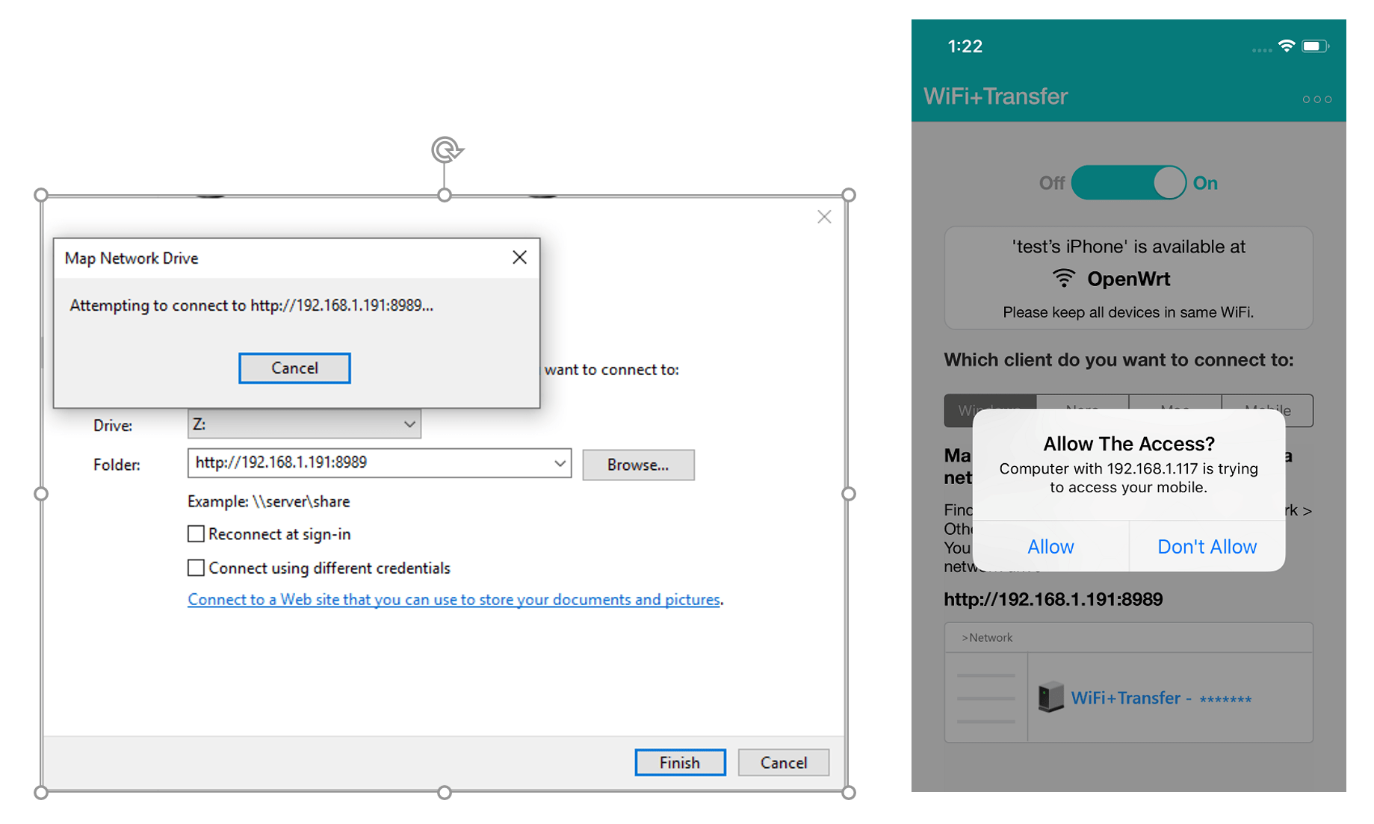The width and height of the screenshot is (1374, 824).
Task: Click the WiFi+Transfer network device icon
Action: (1050, 697)
